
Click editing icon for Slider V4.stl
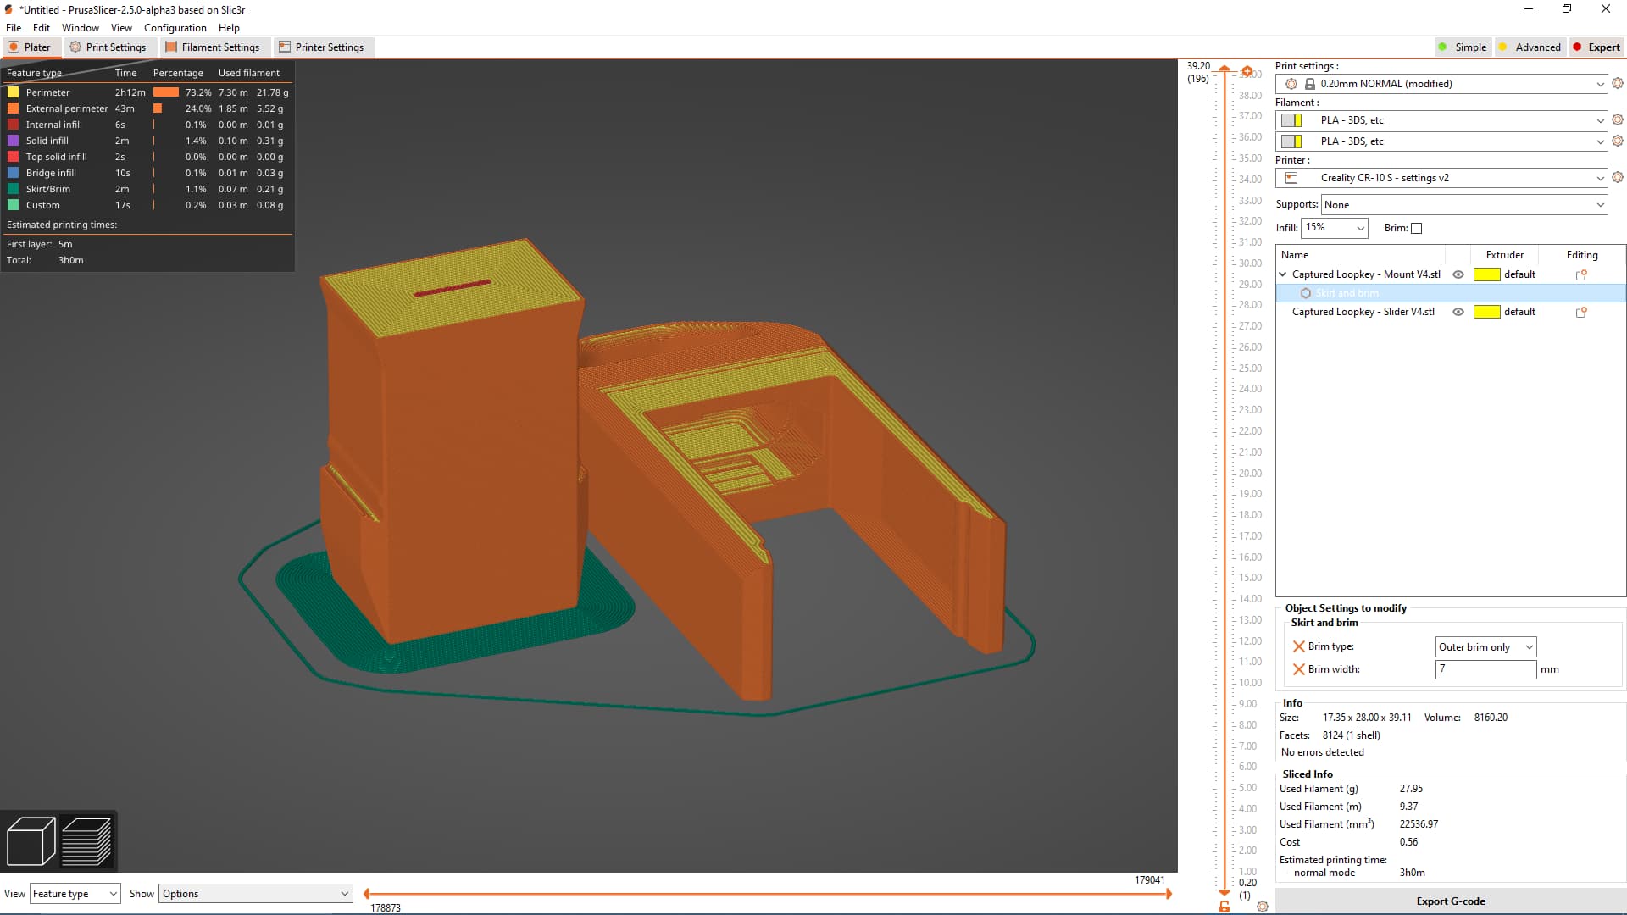[1581, 312]
